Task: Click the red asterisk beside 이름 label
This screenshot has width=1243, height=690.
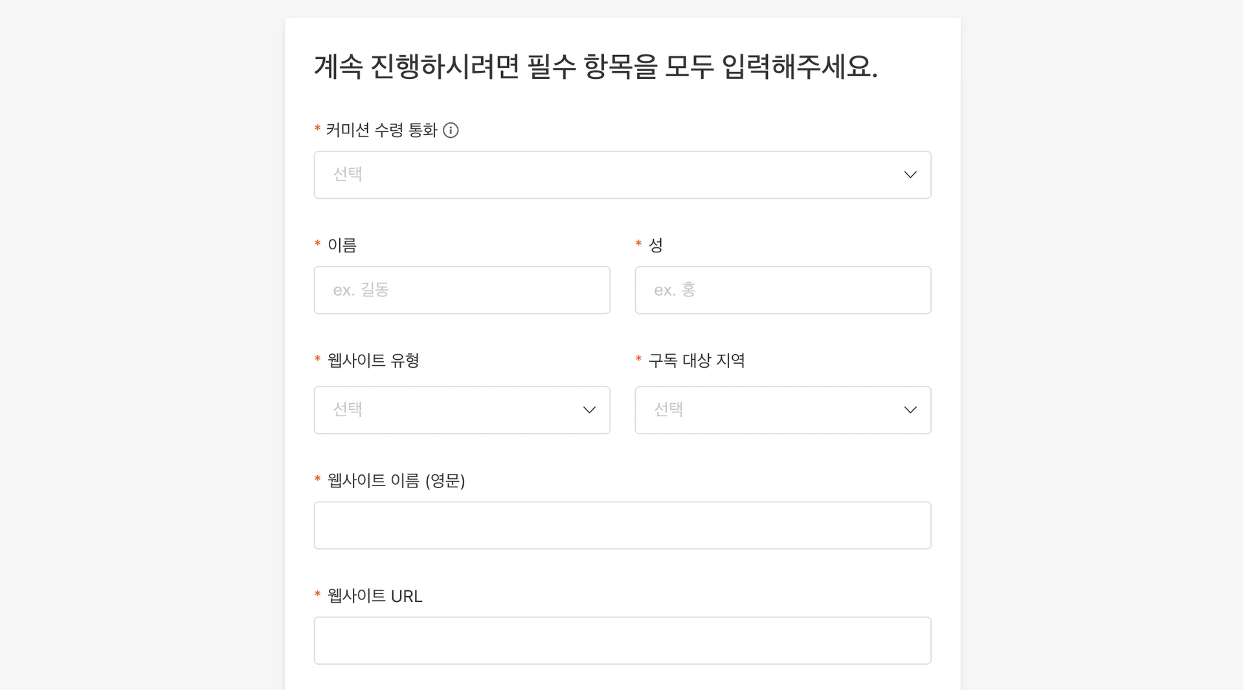Action: (x=317, y=245)
